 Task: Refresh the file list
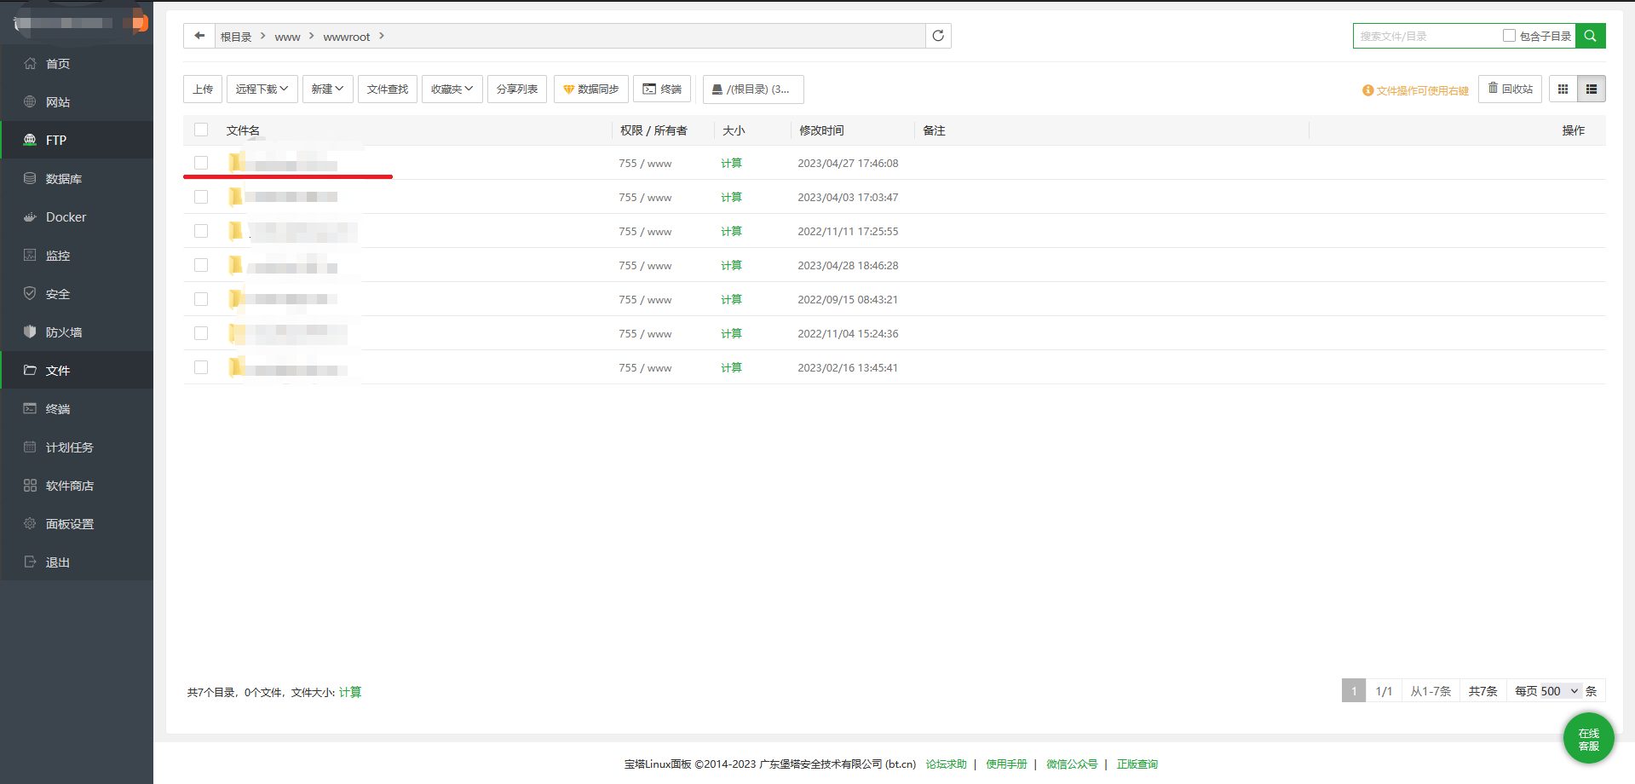(938, 36)
